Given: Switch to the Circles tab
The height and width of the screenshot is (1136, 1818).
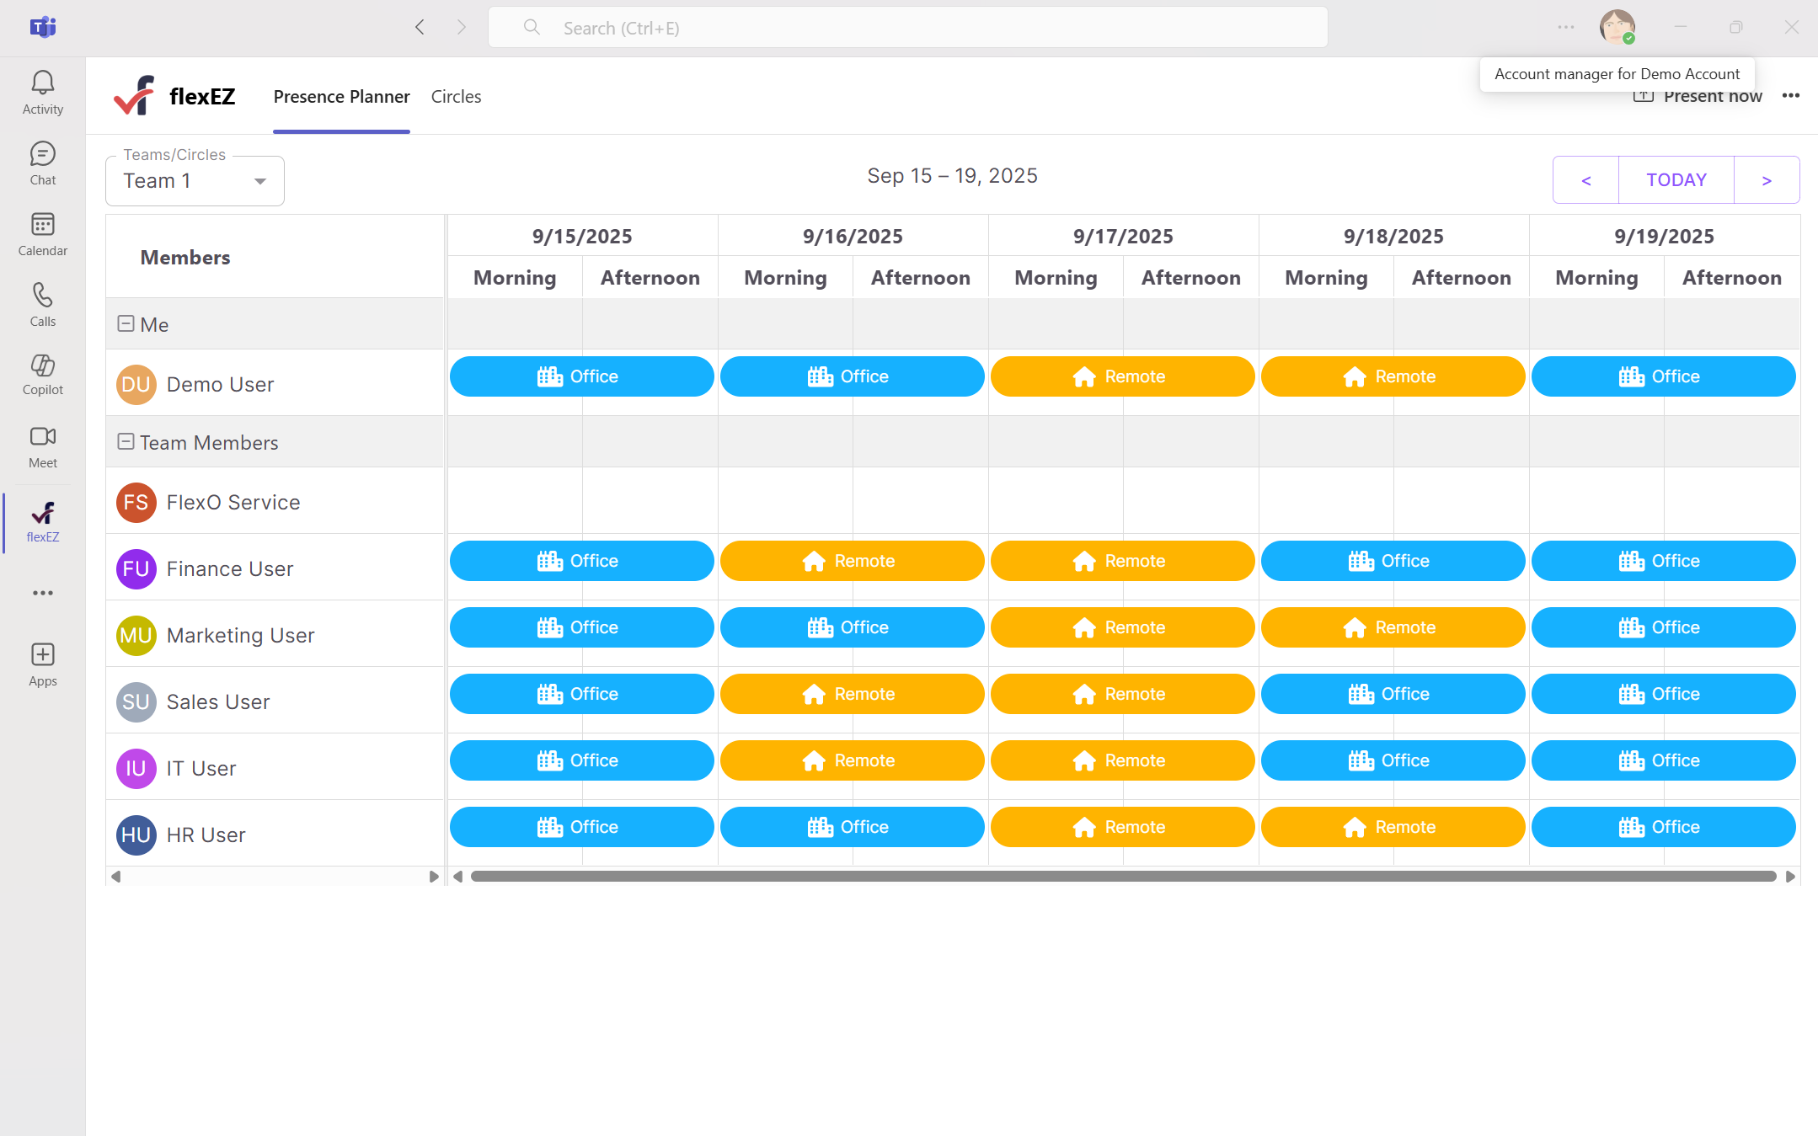Looking at the screenshot, I should 455,96.
